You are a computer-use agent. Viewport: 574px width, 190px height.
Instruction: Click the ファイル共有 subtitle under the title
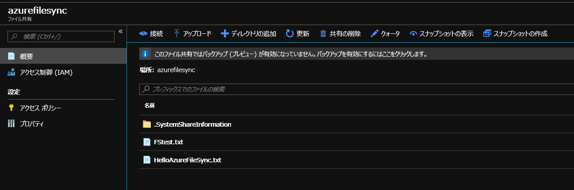pyautogui.click(x=19, y=19)
